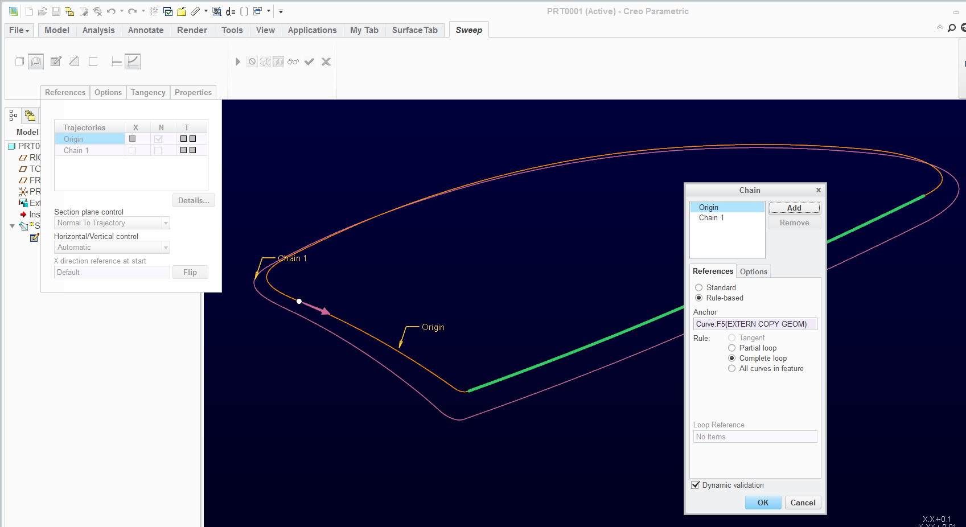Viewport: 966px width, 527px height.
Task: Click the Windows switch icon with green check
Action: (168, 11)
